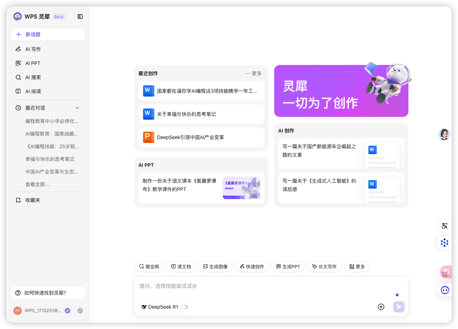Viewport: 458px width, 329px height.
Task: Click the WPS 灵犀 logo icon
Action: [x=17, y=17]
